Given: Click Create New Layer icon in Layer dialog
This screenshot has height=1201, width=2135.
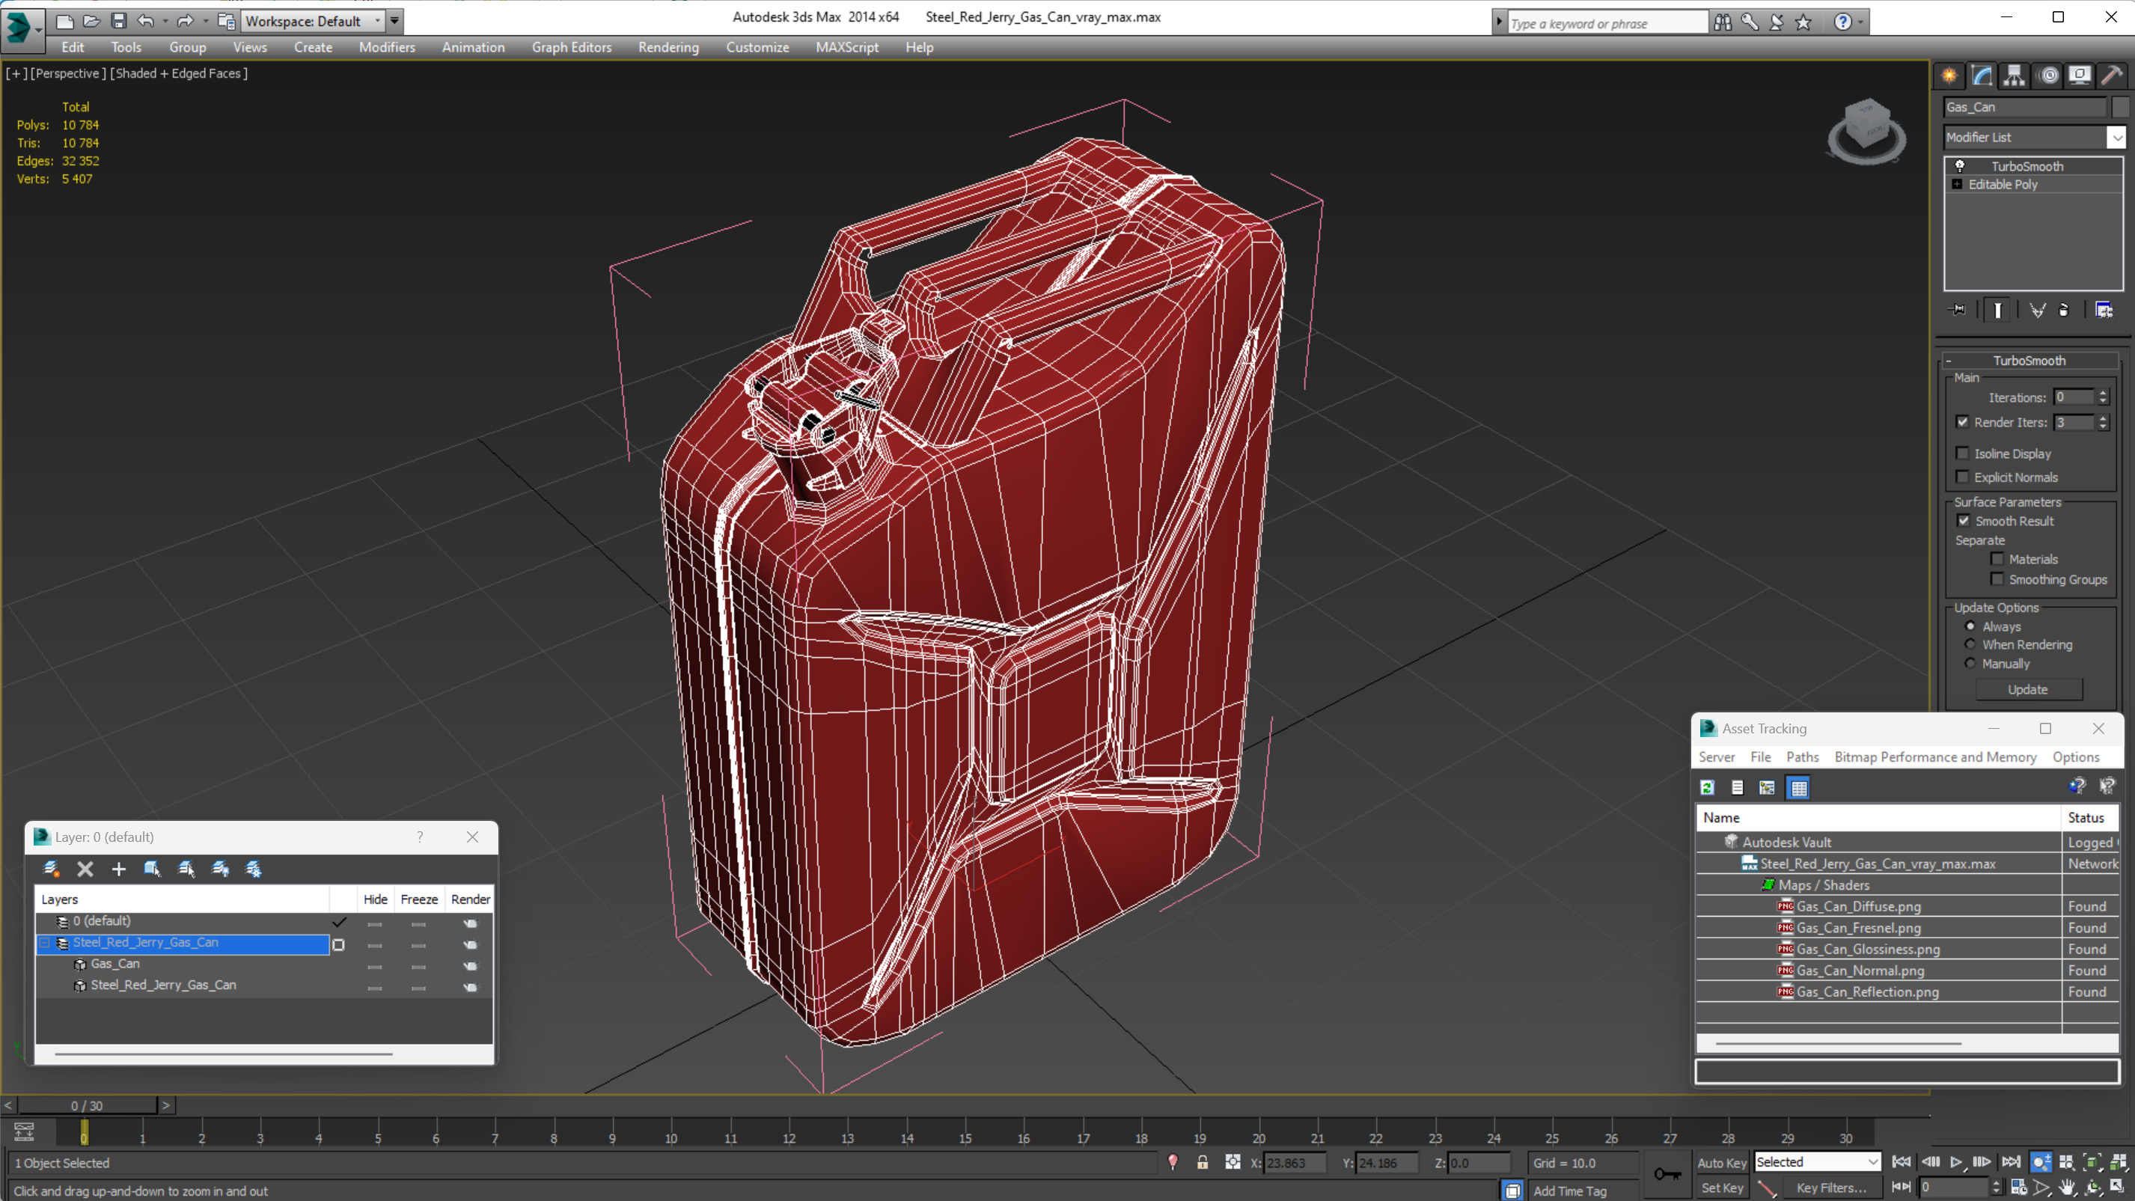Looking at the screenshot, I should coord(52,869).
